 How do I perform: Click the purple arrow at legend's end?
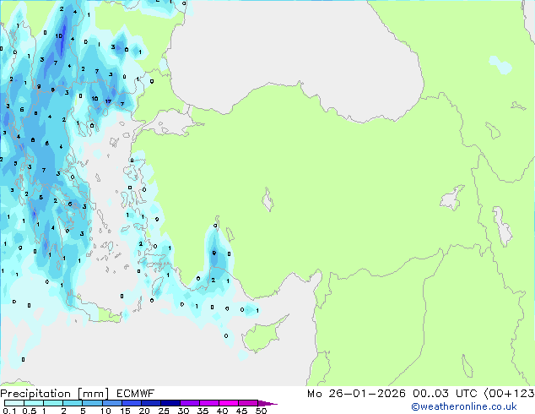pyautogui.click(x=267, y=403)
